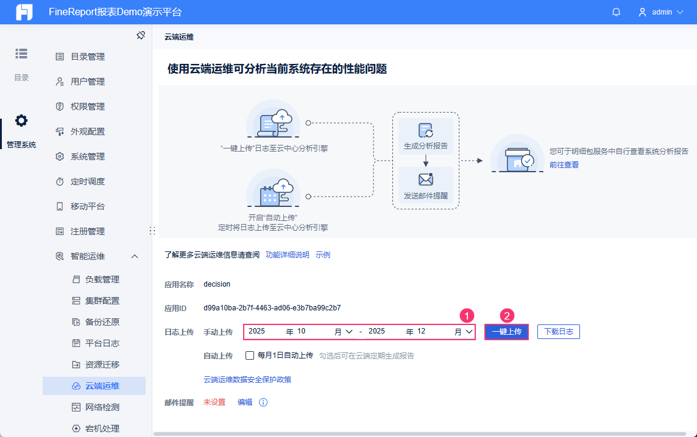Viewport: 697px width, 437px height.
Task: Open the 示例 link
Action: (x=323, y=255)
